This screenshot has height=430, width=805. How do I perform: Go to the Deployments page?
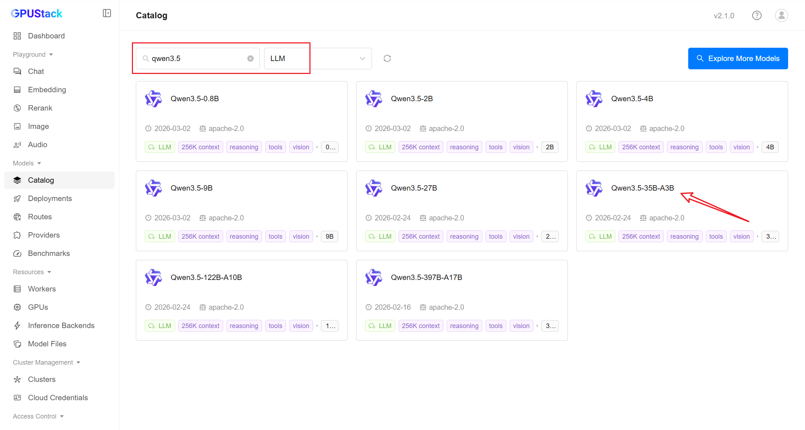point(50,198)
